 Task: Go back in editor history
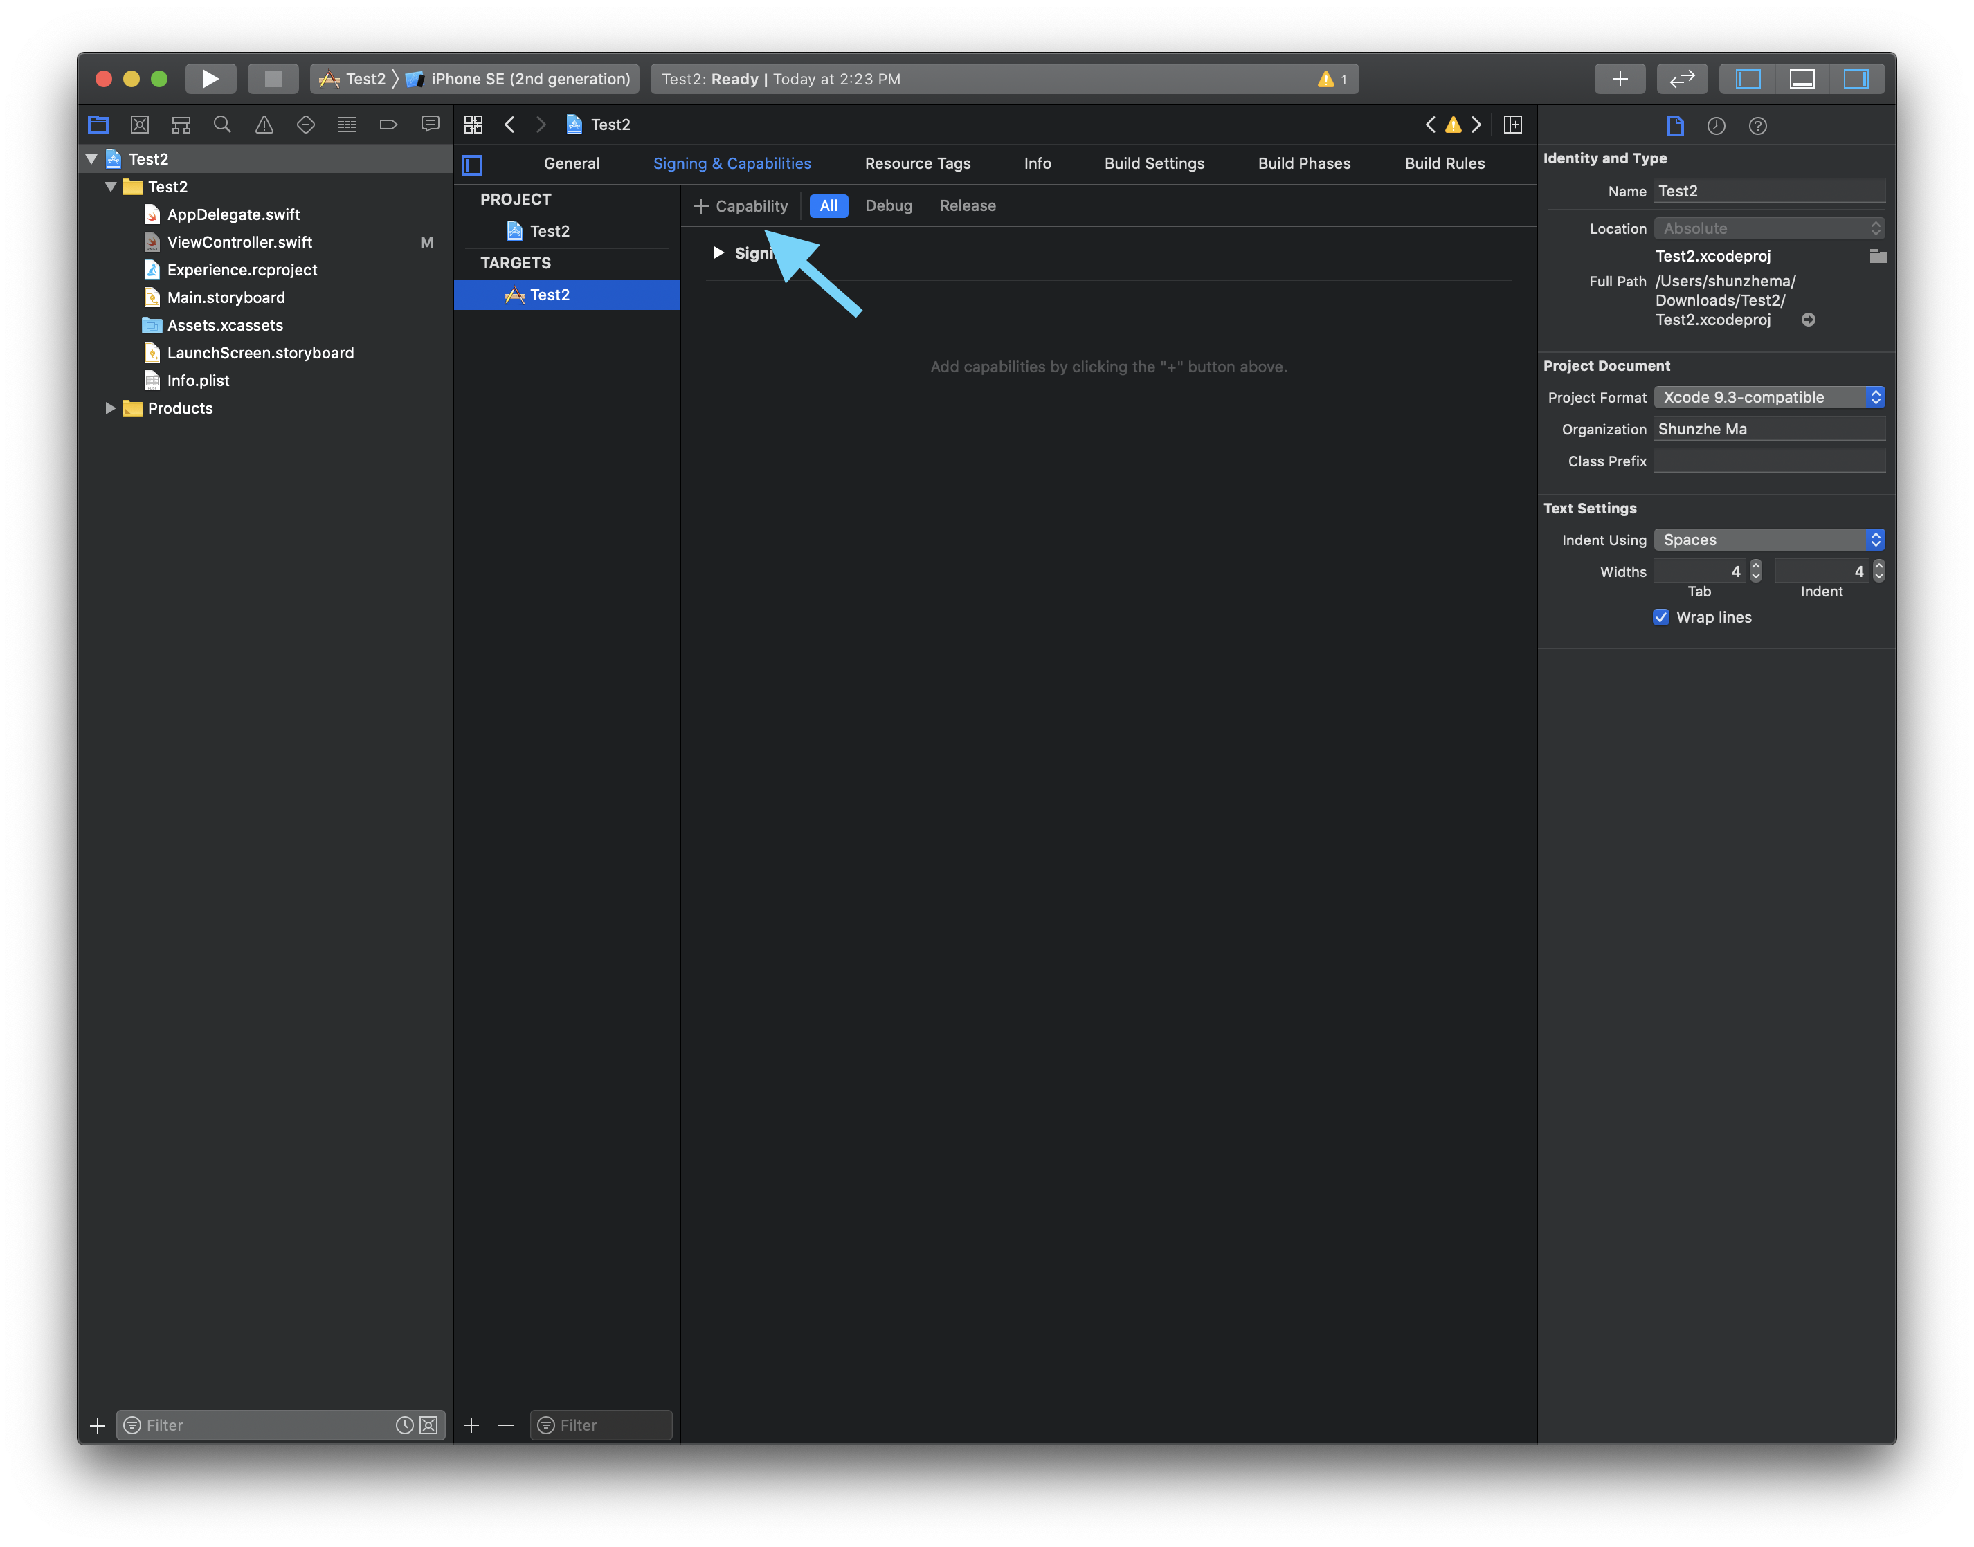click(510, 125)
